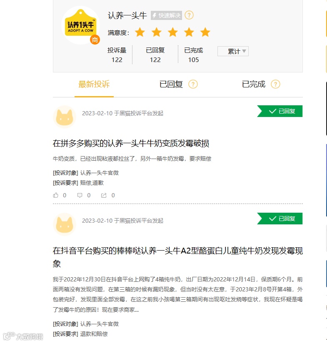Viewport: 327px width, 343px height.
Task: Click 已回复 status badge on 抖音 complaint
Action: (280, 219)
